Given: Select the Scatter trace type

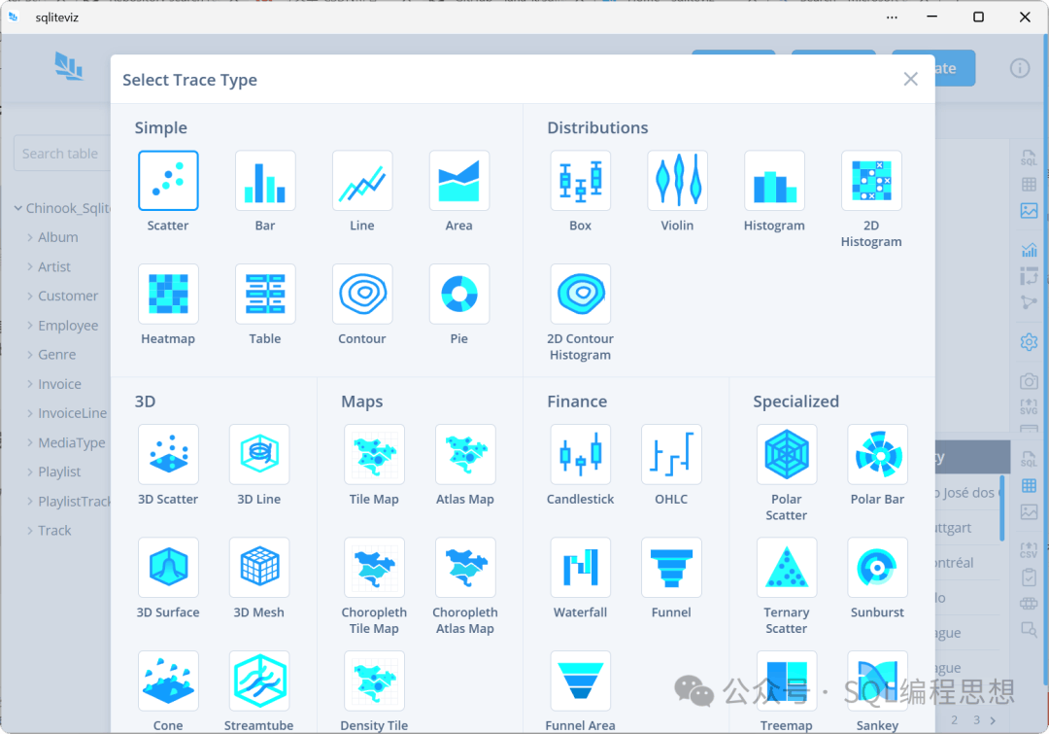Looking at the screenshot, I should coord(168,181).
